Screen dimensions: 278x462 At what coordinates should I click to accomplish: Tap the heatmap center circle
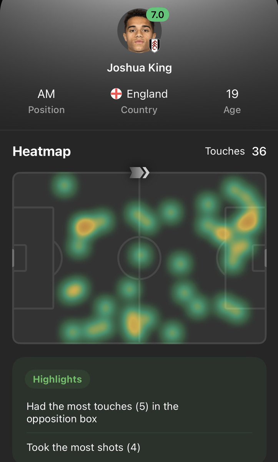point(139,257)
